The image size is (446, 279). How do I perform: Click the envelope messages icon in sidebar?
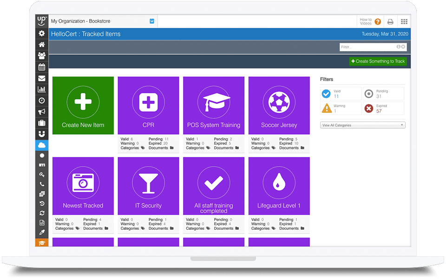pyautogui.click(x=42, y=78)
